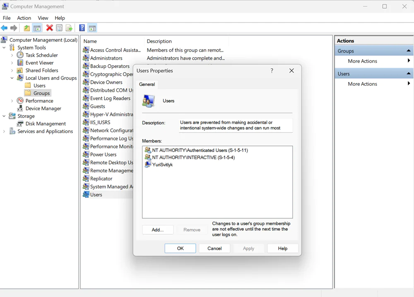
Task: Click the Power Users group icon
Action: coord(86,155)
